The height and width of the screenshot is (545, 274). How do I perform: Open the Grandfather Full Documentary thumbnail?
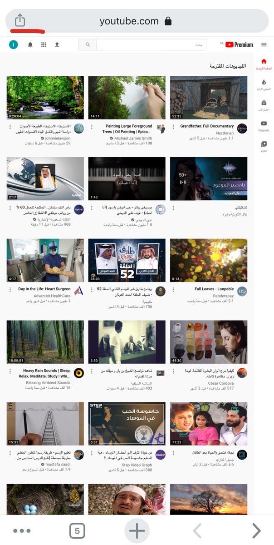coord(209,98)
